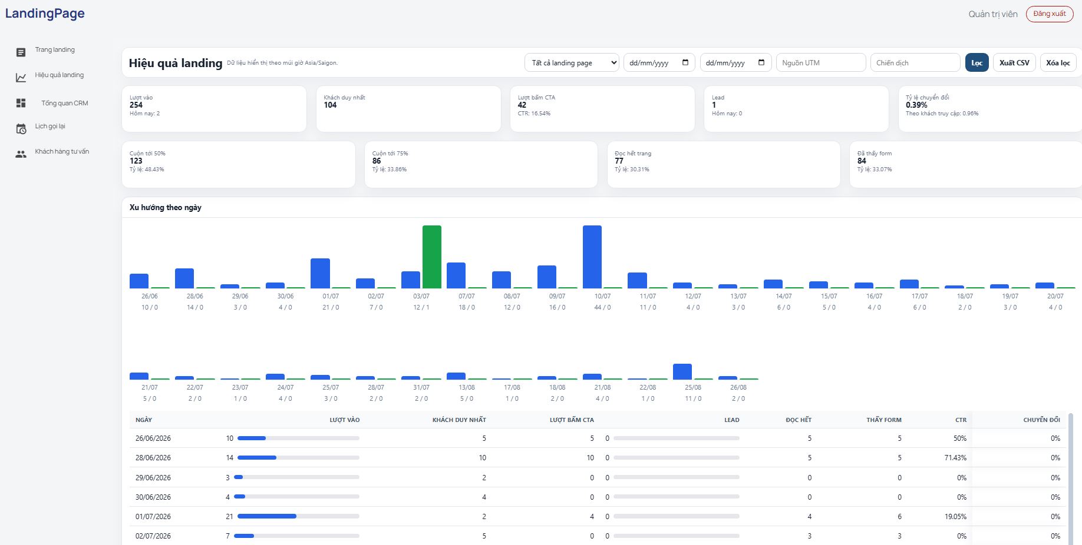
Task: Clear filters using Xóa lọc button
Action: 1058,62
